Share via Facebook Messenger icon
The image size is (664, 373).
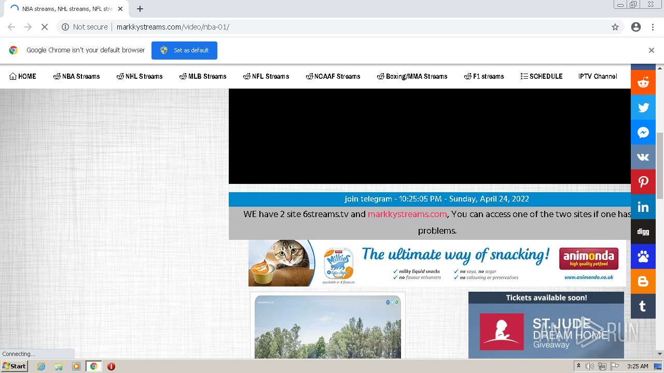pyautogui.click(x=643, y=132)
